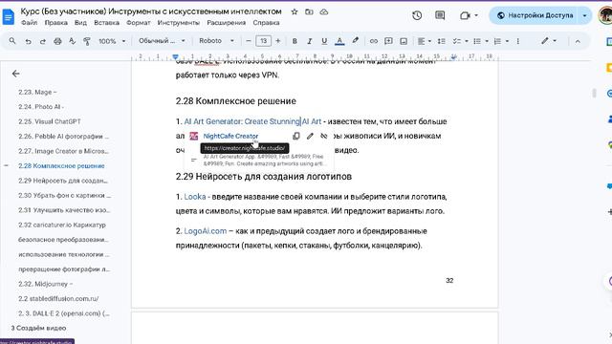Open LogoAi.com hyperlink
Viewport: 612px width, 344px height.
point(206,231)
